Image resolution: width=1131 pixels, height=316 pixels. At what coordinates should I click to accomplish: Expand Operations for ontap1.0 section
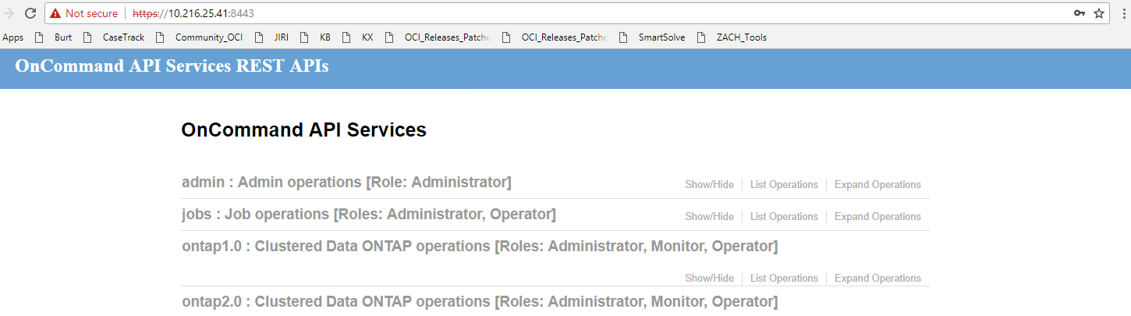click(x=877, y=279)
